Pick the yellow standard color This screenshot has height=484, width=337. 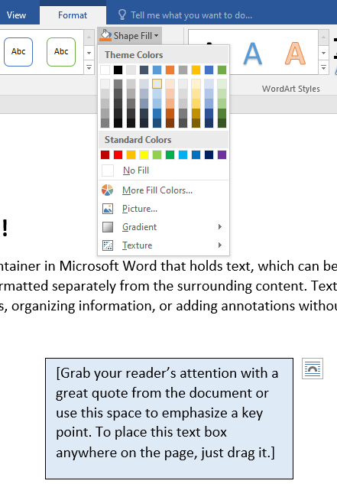144,154
